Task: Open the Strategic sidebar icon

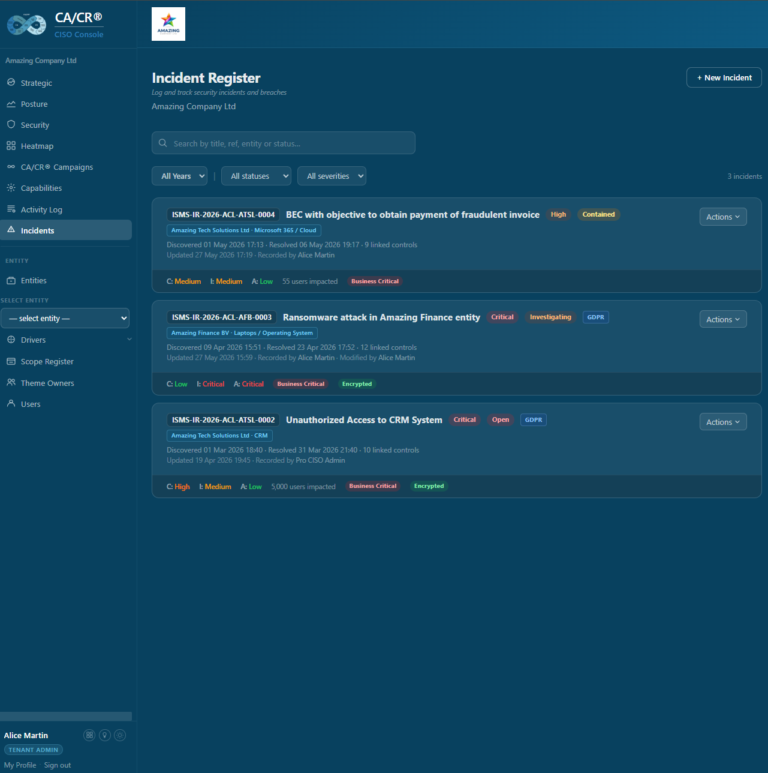Action: coord(11,82)
